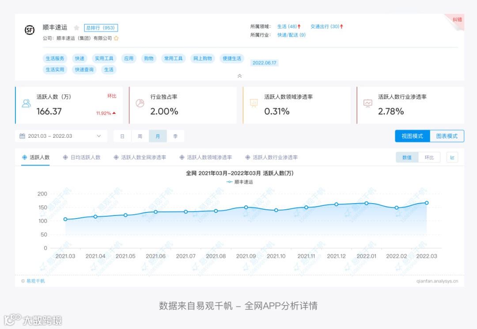Image resolution: width=477 pixels, height=329 pixels.
Task: Click the 环比 label in active users card
Action: 112,96
